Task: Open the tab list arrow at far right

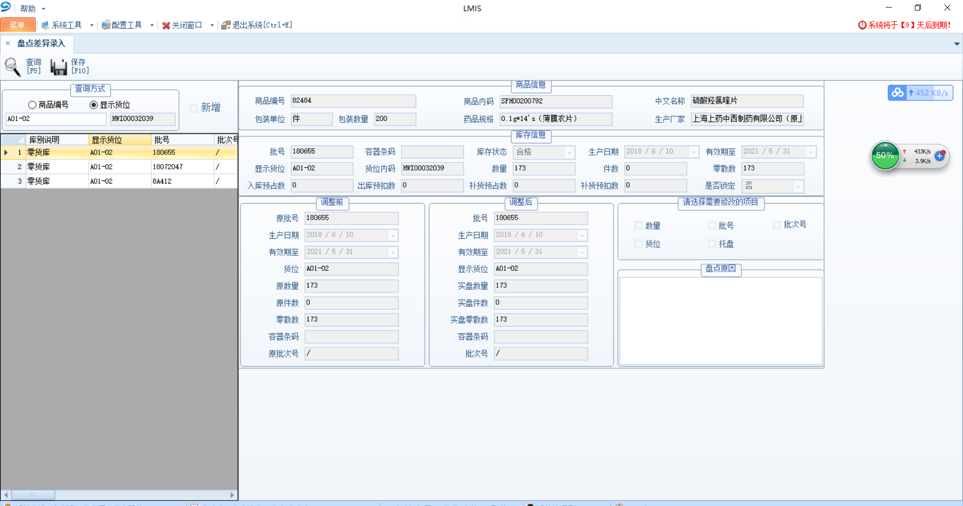Action: pyautogui.click(x=956, y=44)
